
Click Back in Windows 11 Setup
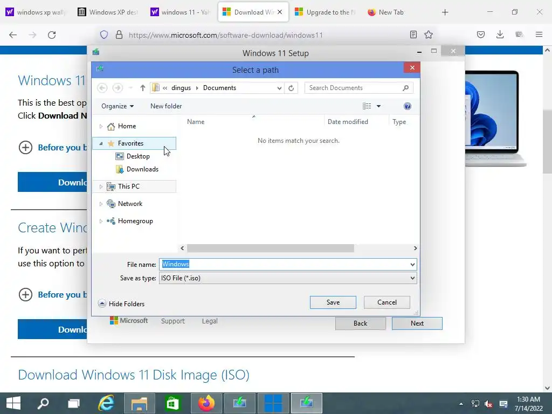pos(361,323)
